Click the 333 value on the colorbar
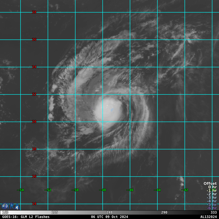219x219 pixels. pos(214,212)
